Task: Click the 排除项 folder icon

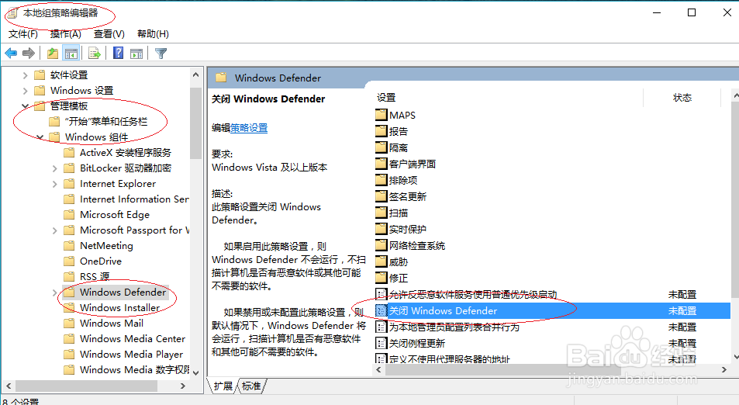Action: point(382,180)
